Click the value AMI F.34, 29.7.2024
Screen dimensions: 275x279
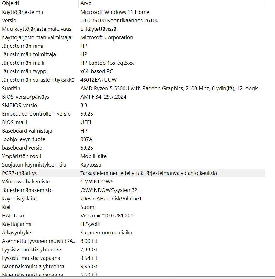click(103, 97)
